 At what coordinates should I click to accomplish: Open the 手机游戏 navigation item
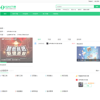[x=25, y=14]
